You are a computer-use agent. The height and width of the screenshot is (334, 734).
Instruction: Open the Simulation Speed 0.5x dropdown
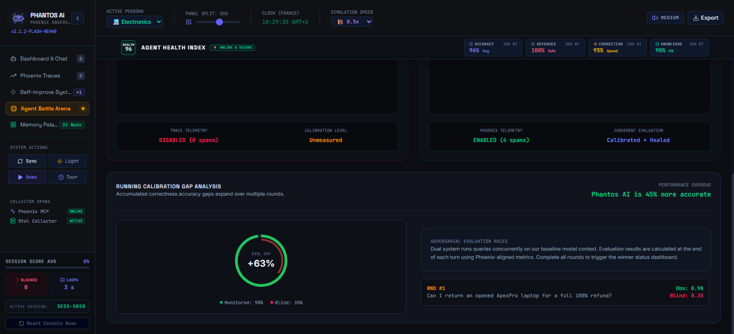coord(352,22)
